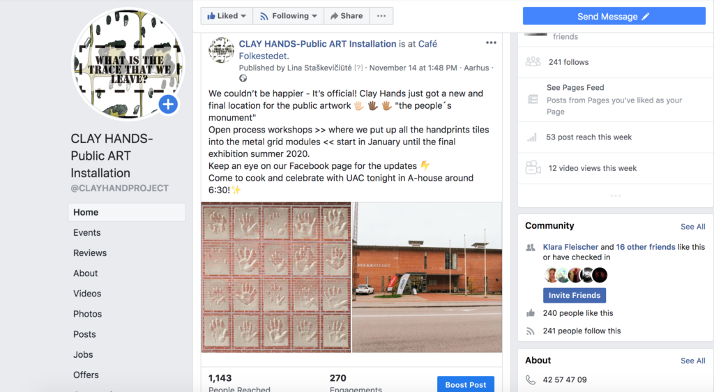The width and height of the screenshot is (714, 392).
Task: Click the phone icon in About section
Action: [531, 379]
